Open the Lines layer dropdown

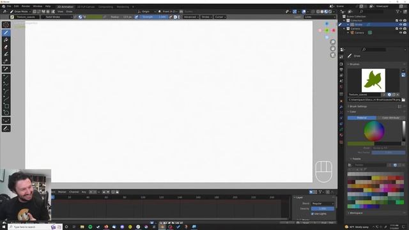pos(320,17)
